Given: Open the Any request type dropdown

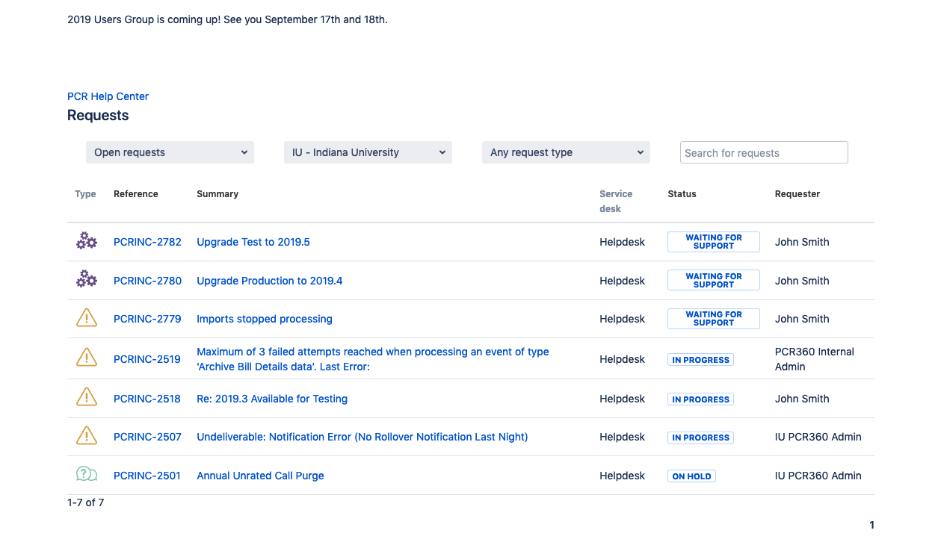Looking at the screenshot, I should (566, 152).
